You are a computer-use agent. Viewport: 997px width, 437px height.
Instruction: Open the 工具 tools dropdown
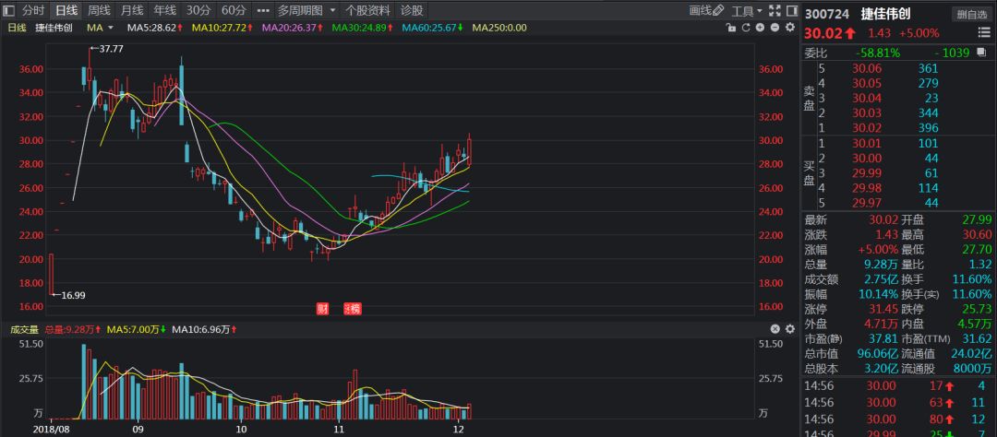click(747, 11)
